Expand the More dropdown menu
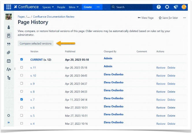This screenshot has height=134, width=193. click(x=74, y=7)
